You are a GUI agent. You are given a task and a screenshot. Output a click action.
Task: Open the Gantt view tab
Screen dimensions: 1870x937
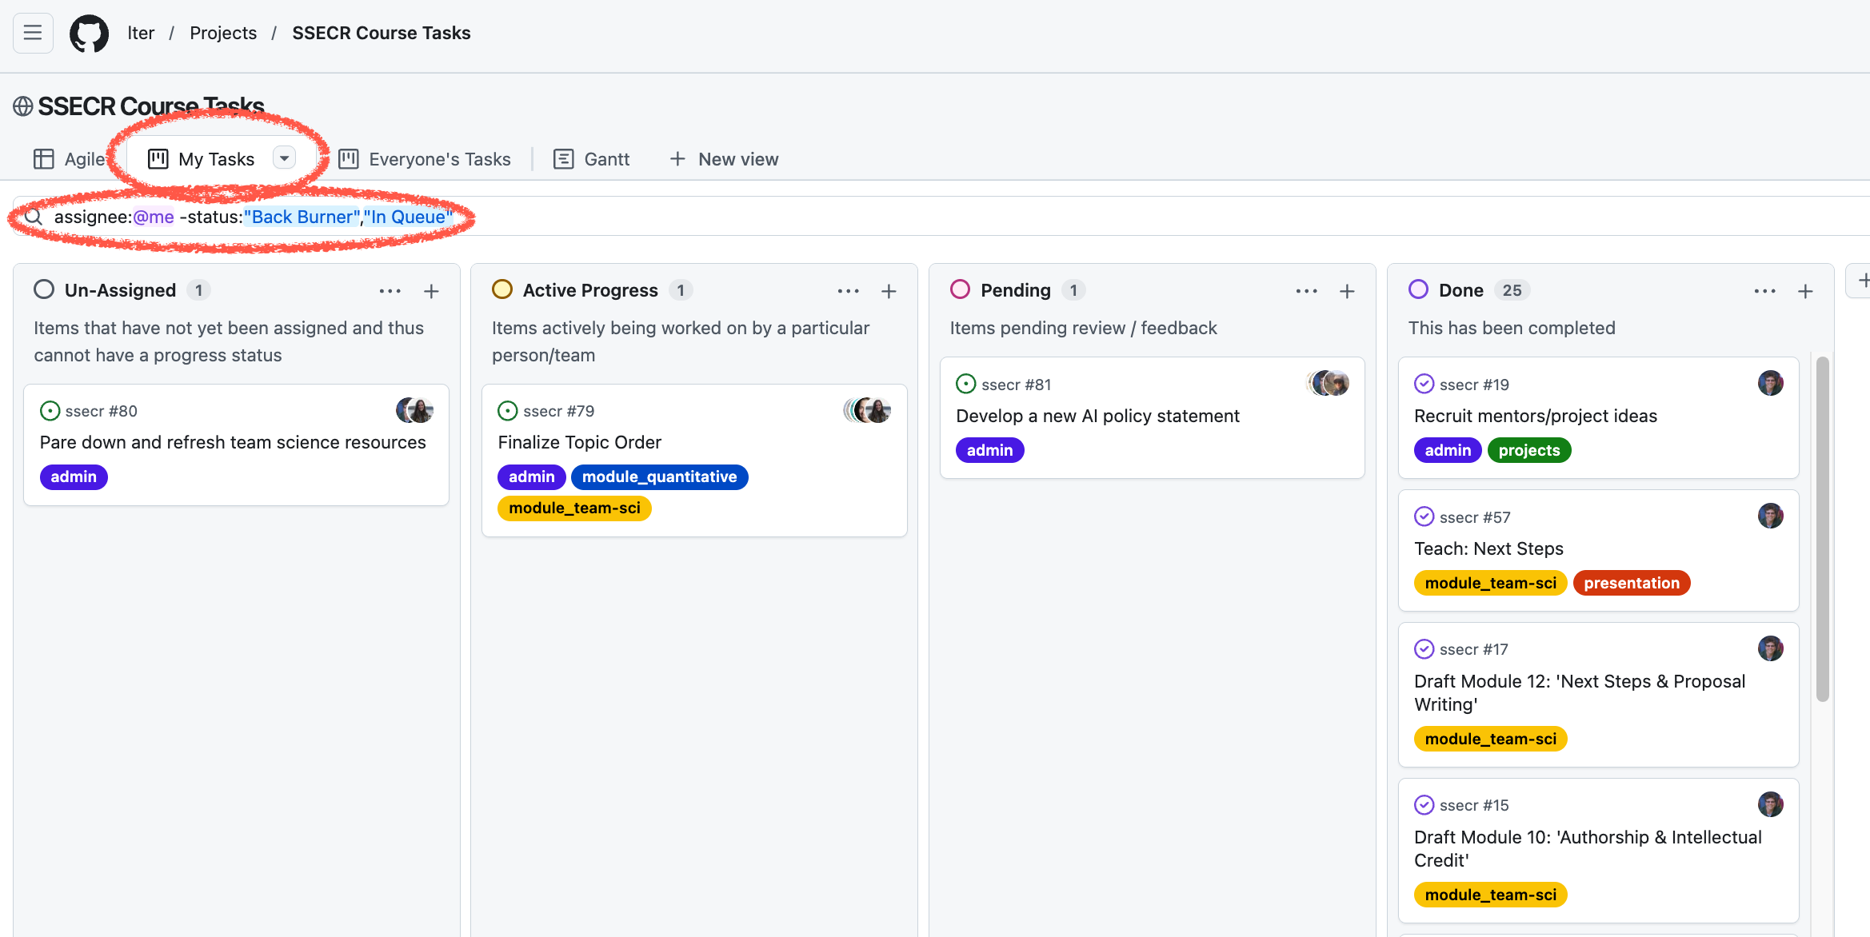592,159
